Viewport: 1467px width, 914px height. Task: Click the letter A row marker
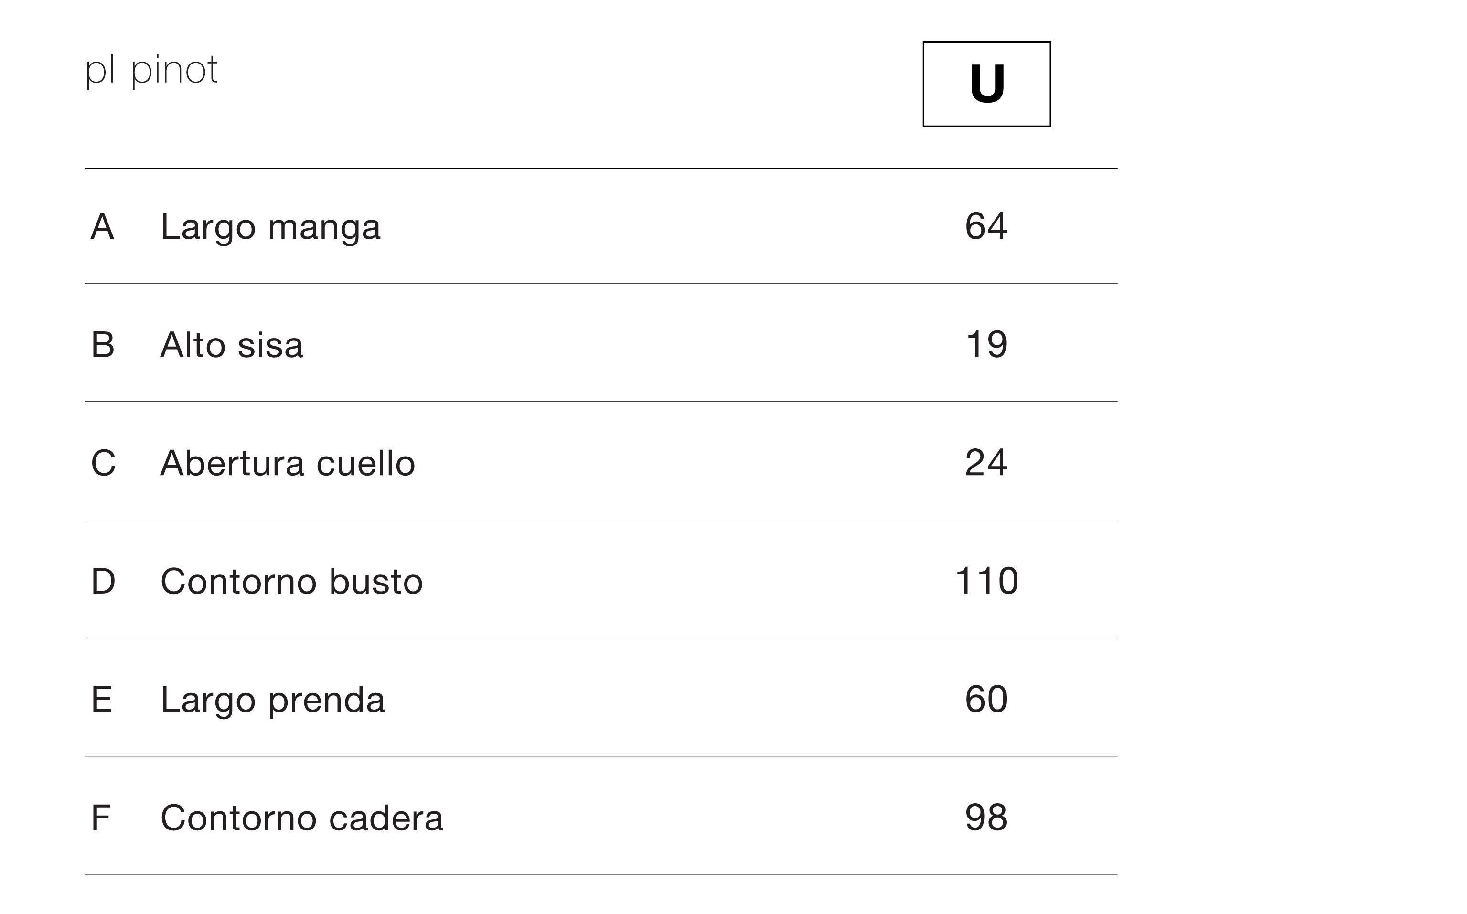click(102, 227)
